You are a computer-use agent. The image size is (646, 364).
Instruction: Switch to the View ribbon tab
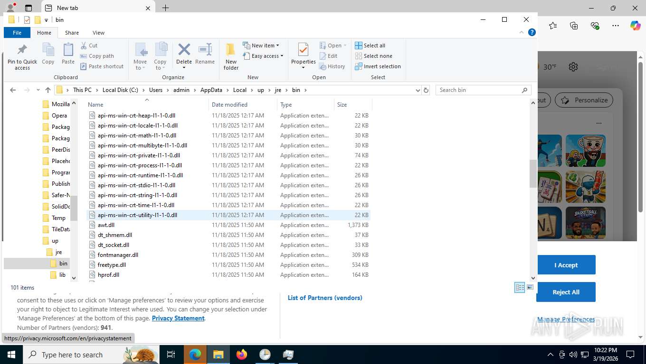(x=98, y=33)
